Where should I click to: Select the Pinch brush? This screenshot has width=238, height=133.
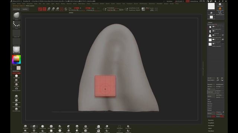[77, 127]
